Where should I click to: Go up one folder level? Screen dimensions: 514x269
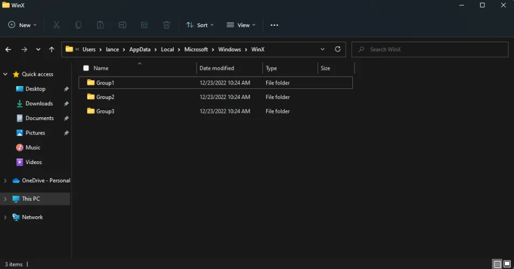tap(52, 49)
